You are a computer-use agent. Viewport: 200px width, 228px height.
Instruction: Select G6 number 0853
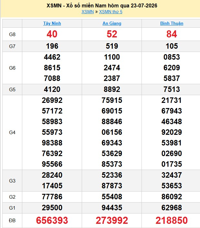(x=172, y=57)
